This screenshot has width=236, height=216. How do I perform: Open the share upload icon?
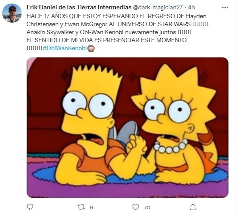coord(193,207)
